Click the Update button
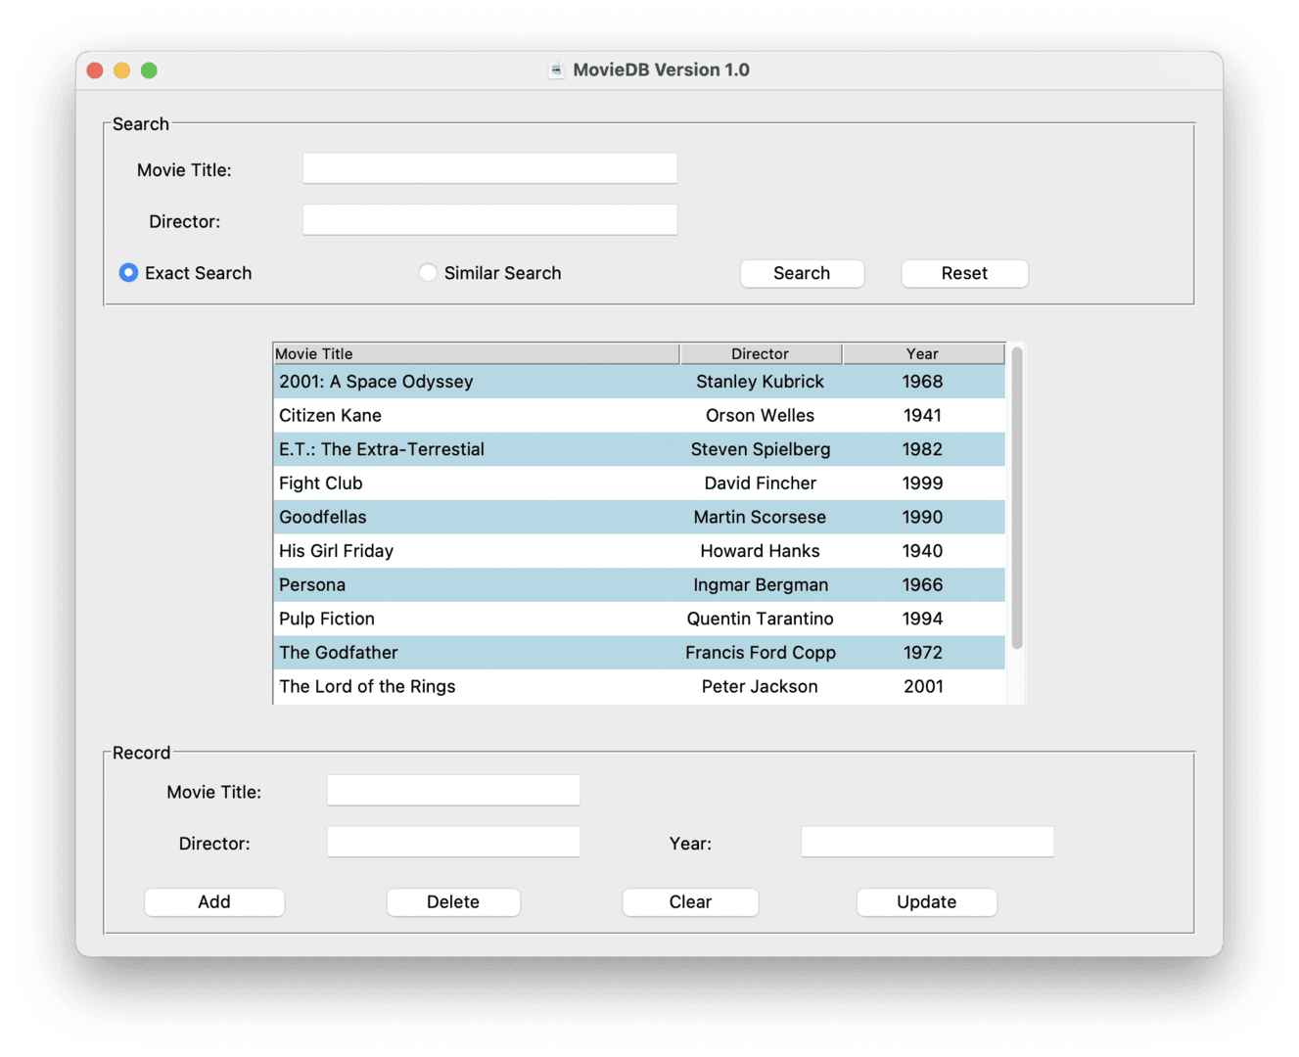 point(927,902)
